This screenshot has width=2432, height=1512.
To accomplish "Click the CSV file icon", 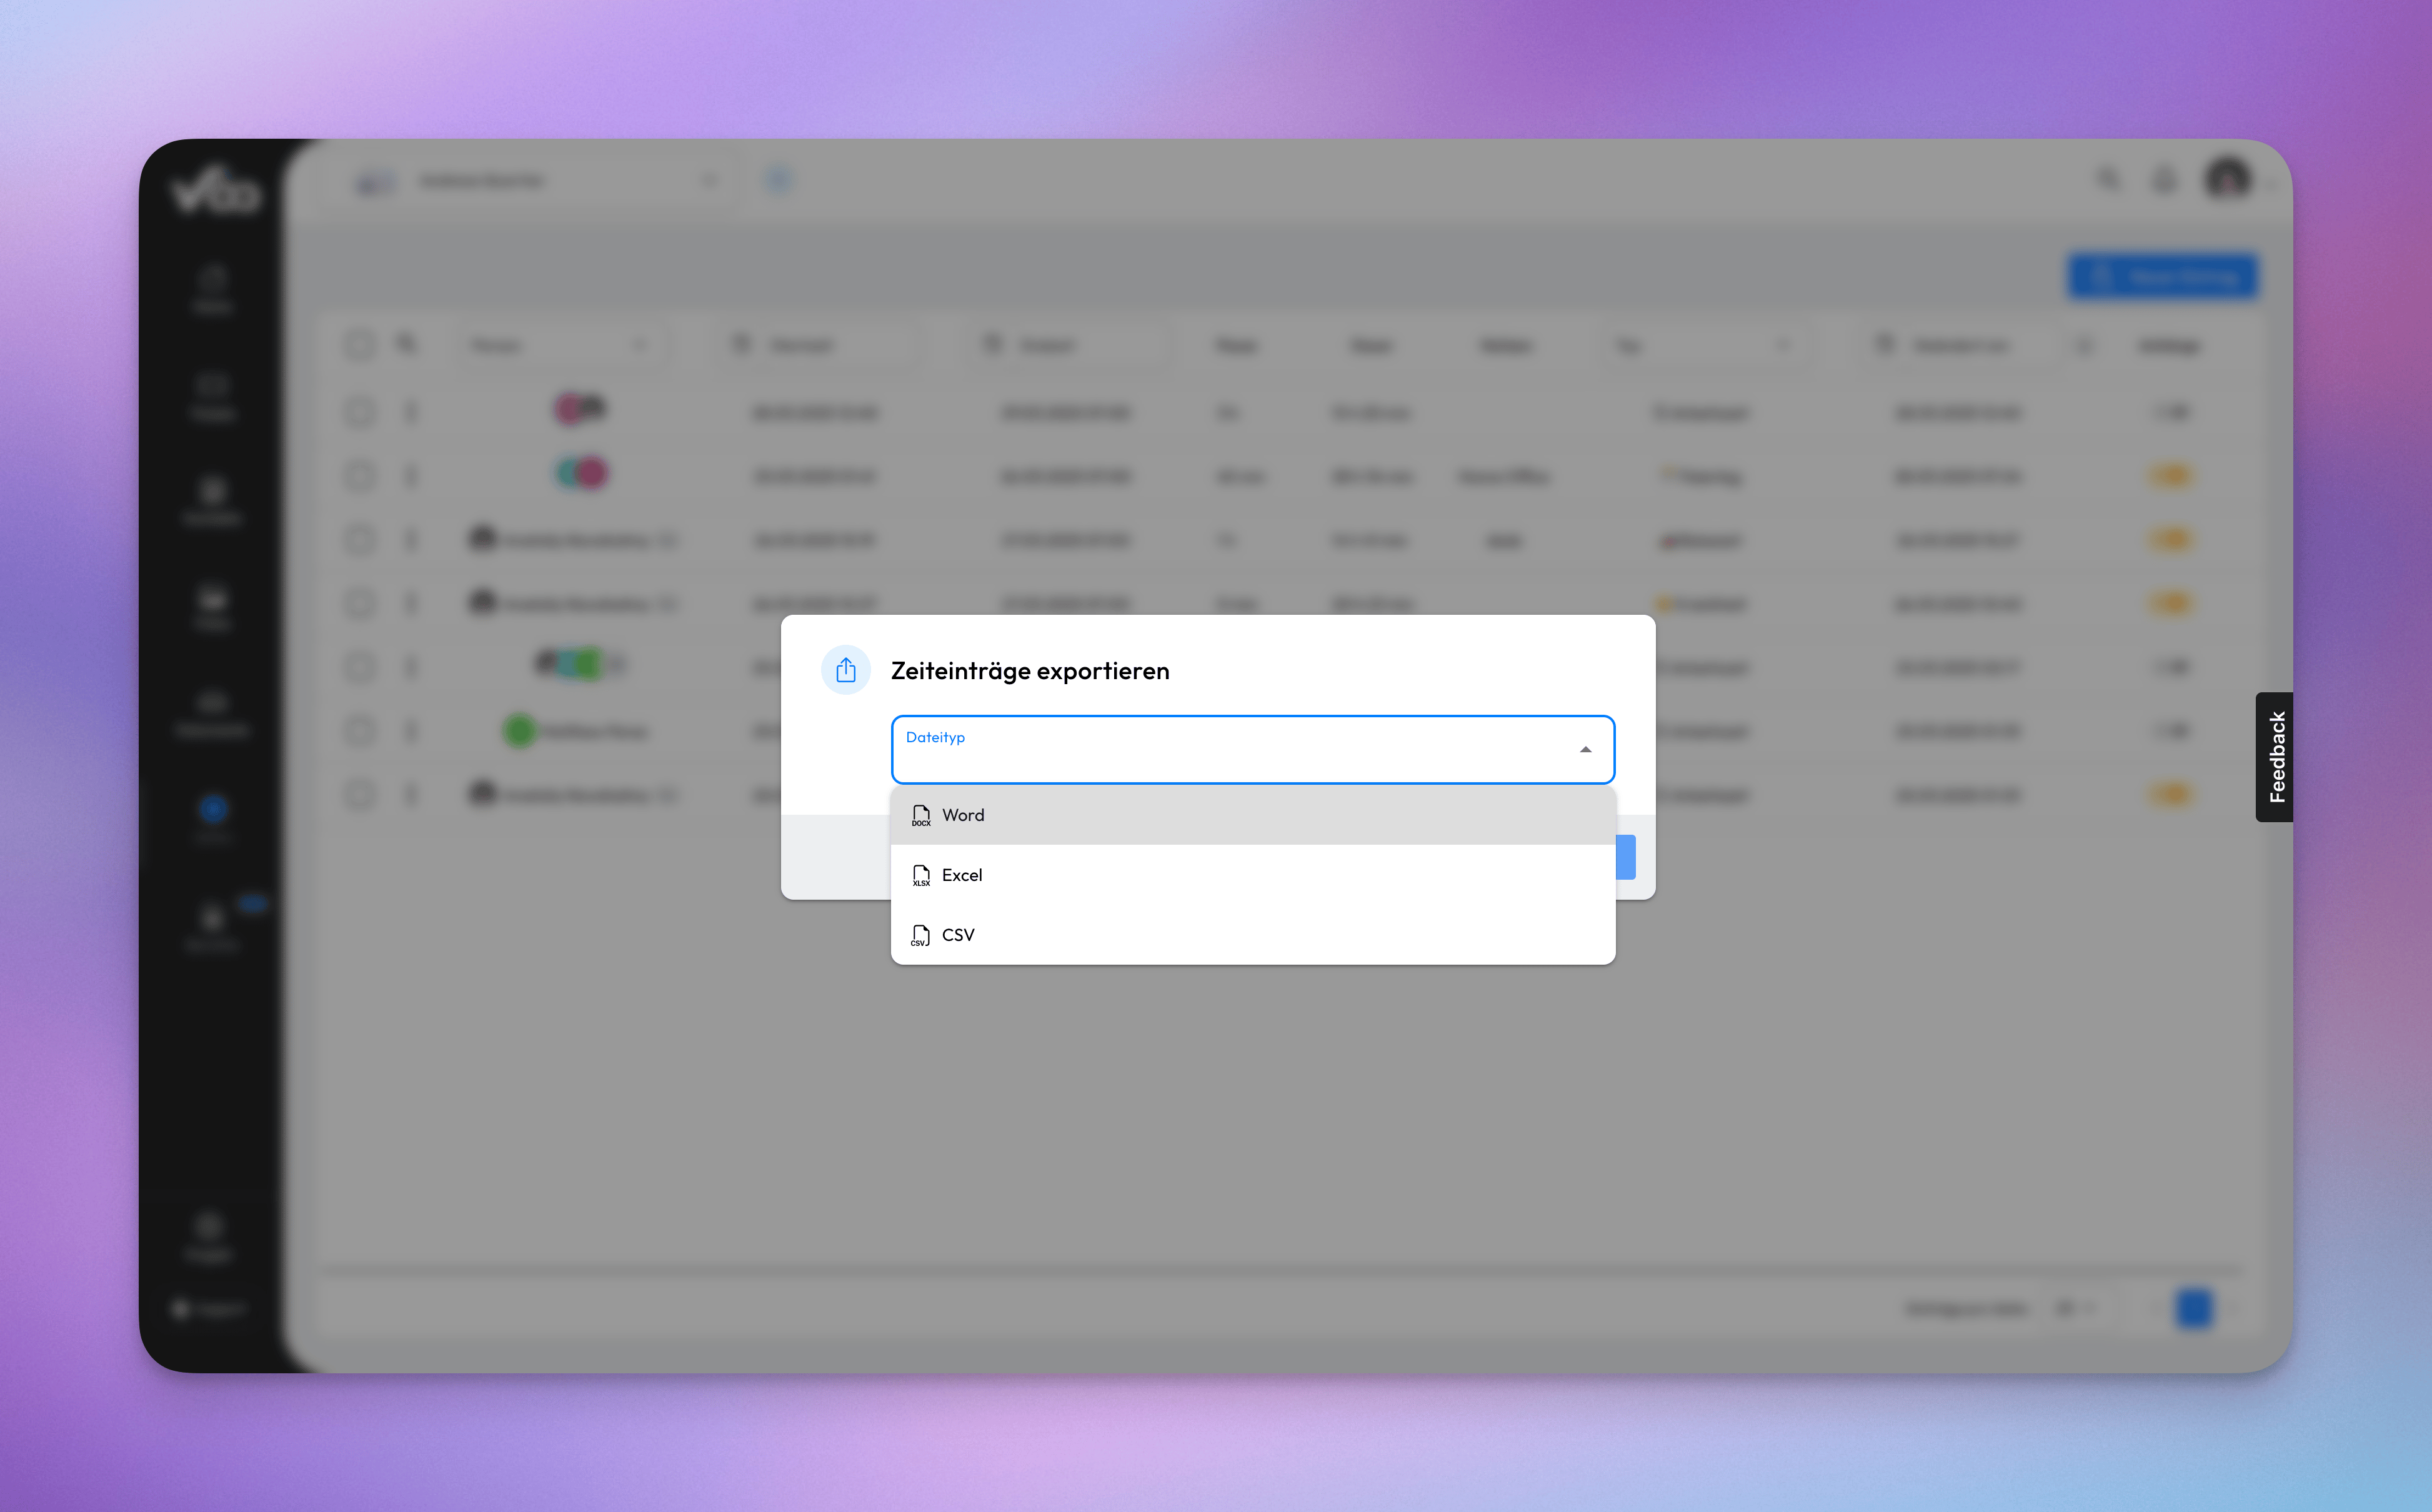I will click(x=921, y=936).
